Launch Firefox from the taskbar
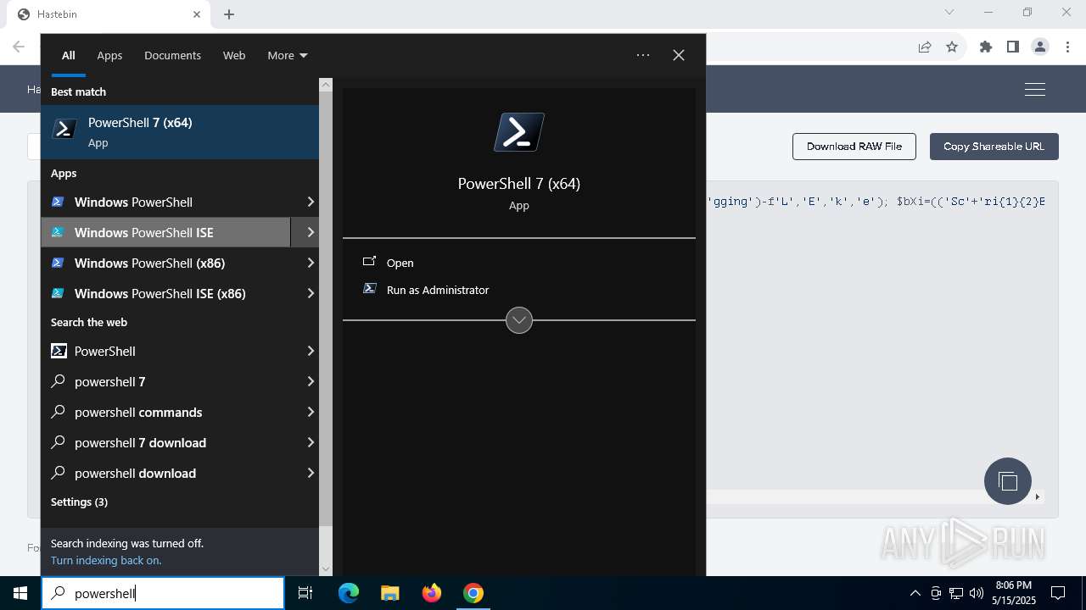1086x610 pixels. [x=432, y=593]
